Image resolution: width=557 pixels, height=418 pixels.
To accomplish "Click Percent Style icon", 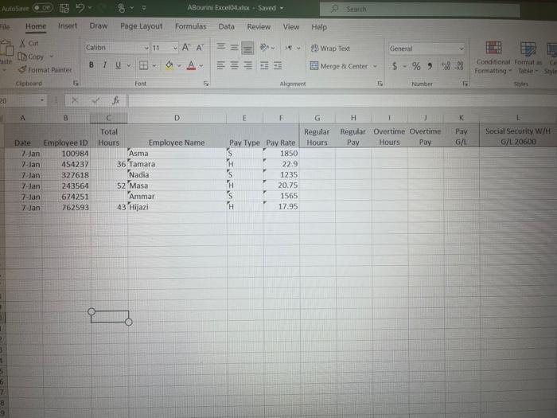I will coord(416,66).
